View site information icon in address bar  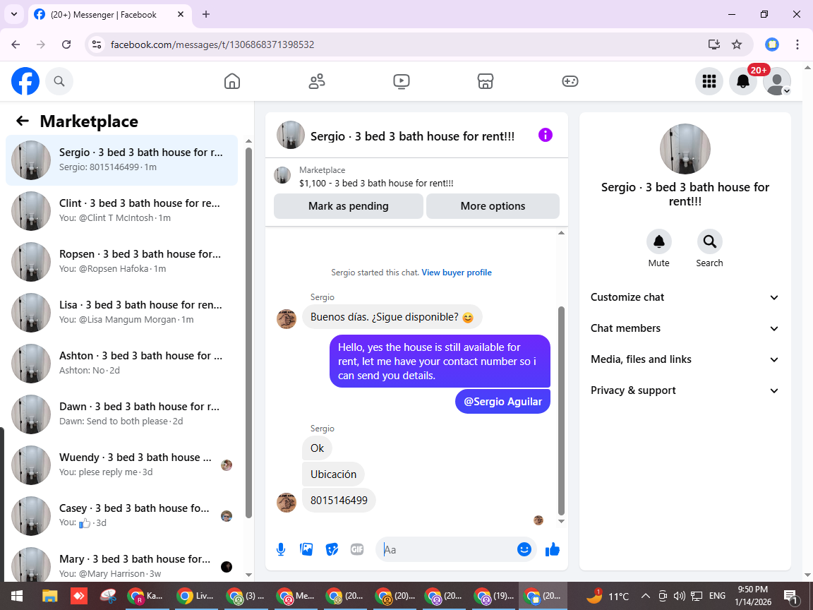click(97, 44)
